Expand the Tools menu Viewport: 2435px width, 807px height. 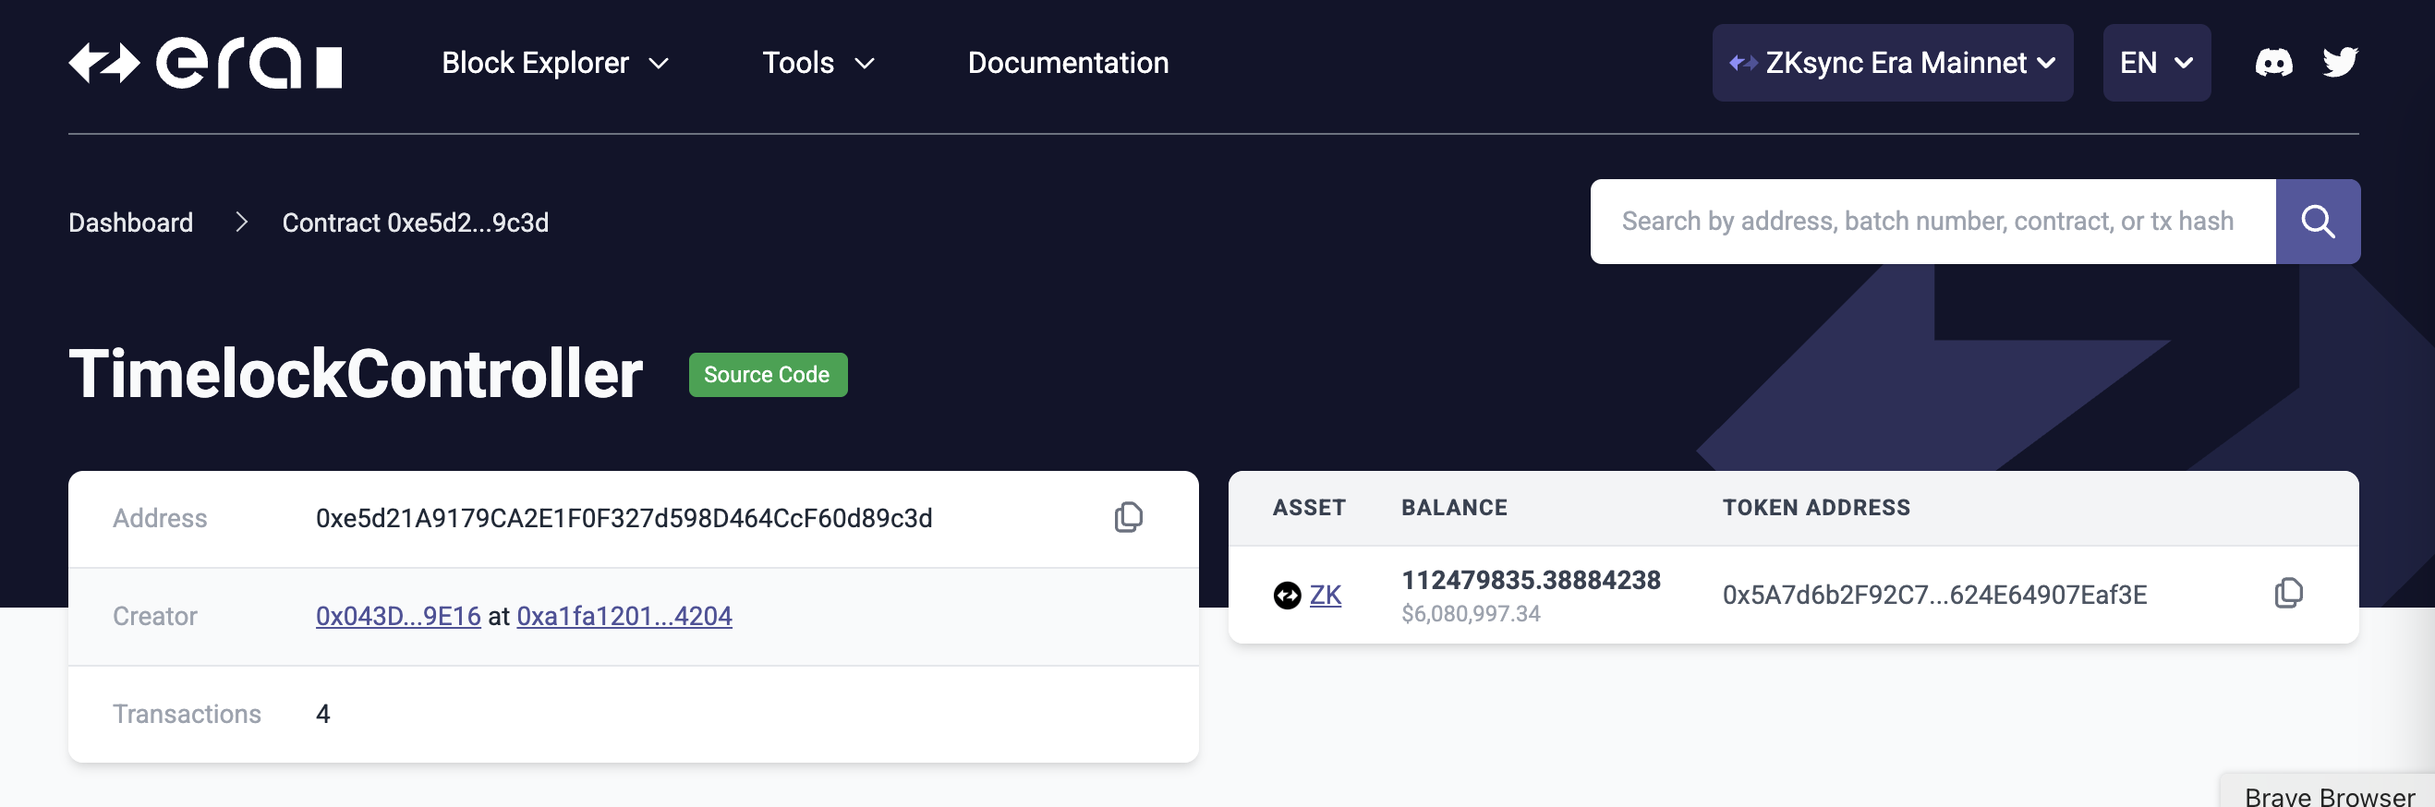(x=818, y=64)
